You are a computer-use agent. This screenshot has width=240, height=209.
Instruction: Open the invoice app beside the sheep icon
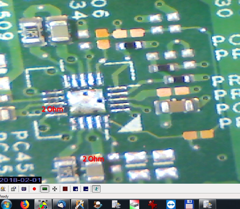point(116,204)
